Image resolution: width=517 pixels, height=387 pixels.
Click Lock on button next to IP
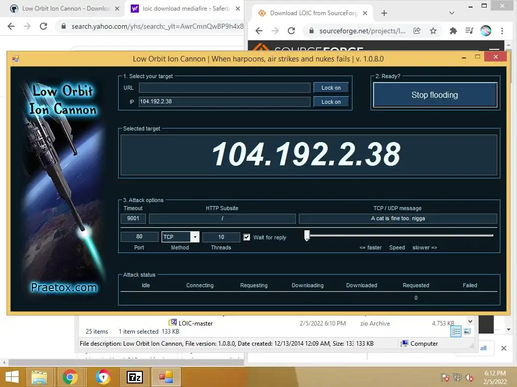[331, 102]
